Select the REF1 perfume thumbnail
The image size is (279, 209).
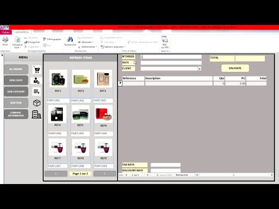58,78
